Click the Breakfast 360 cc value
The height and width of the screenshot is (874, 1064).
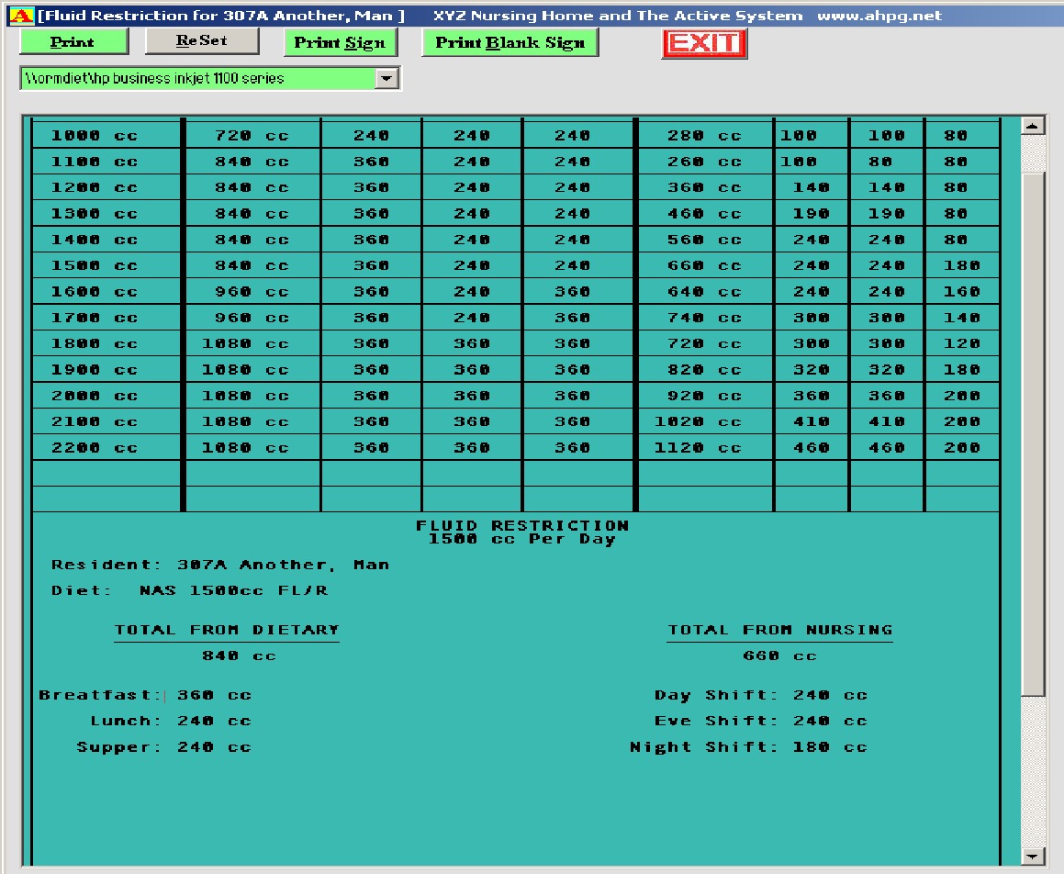coord(214,695)
